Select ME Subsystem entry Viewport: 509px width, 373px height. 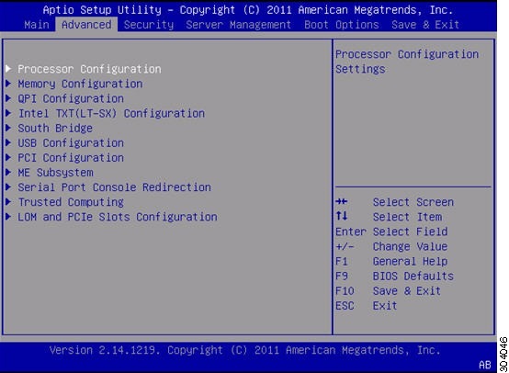[x=55, y=173]
